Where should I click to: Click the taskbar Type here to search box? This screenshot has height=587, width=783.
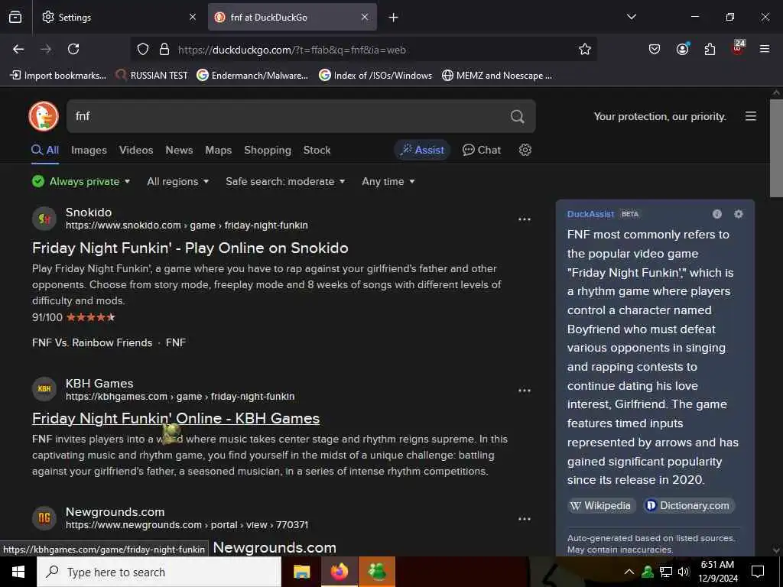(159, 572)
